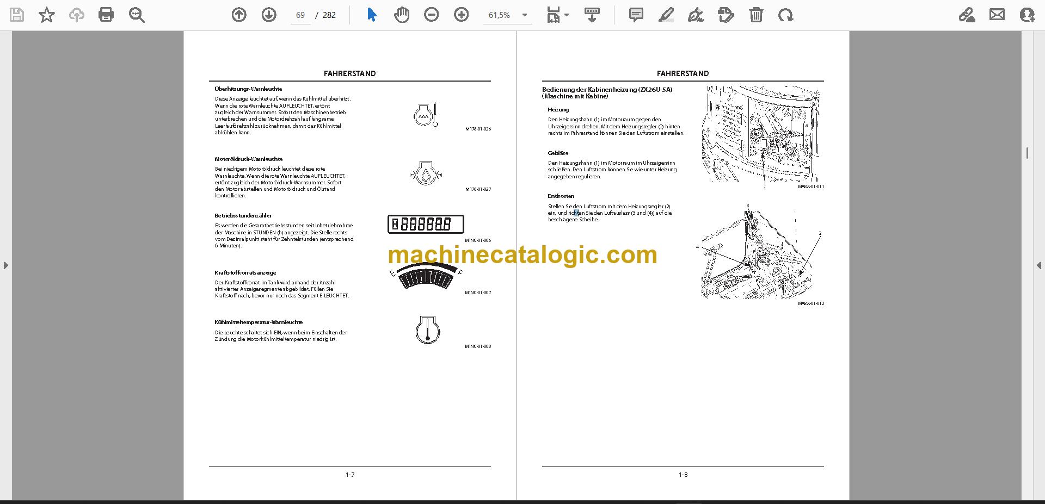Zoom out with the minus button
Screen dimensions: 1045x504
point(432,15)
